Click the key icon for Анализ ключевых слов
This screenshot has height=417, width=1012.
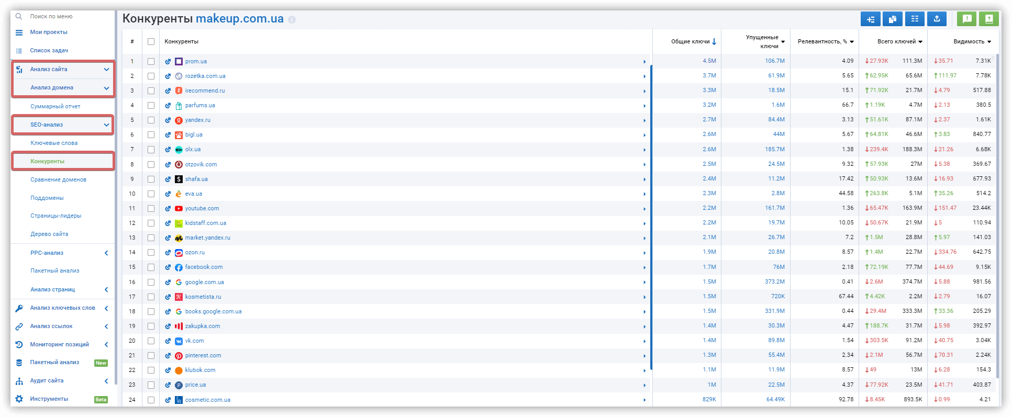tap(19, 308)
